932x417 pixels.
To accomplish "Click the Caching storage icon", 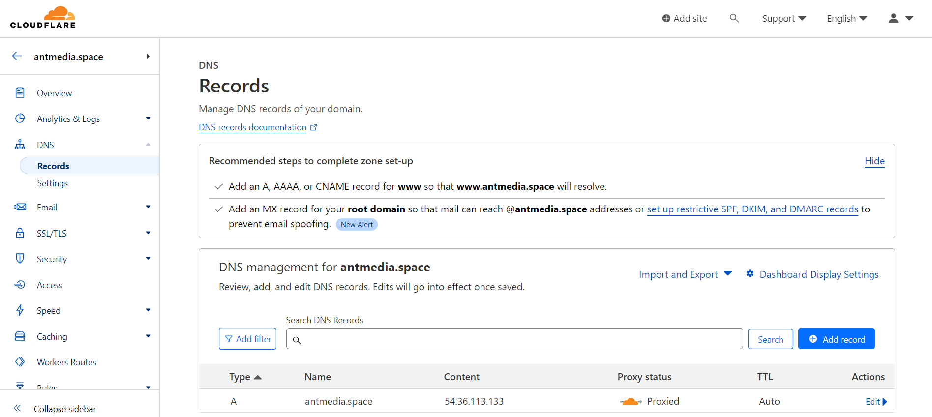I will point(20,336).
